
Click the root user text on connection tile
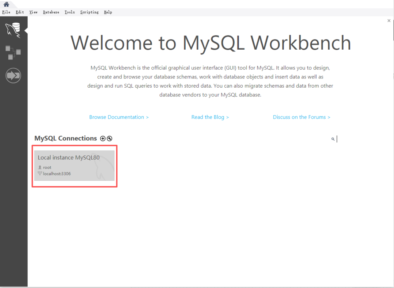47,168
